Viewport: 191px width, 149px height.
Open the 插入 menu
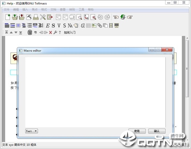(x=25, y=9)
